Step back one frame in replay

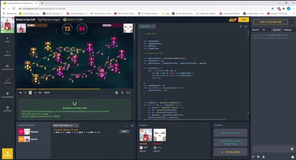point(25,93)
